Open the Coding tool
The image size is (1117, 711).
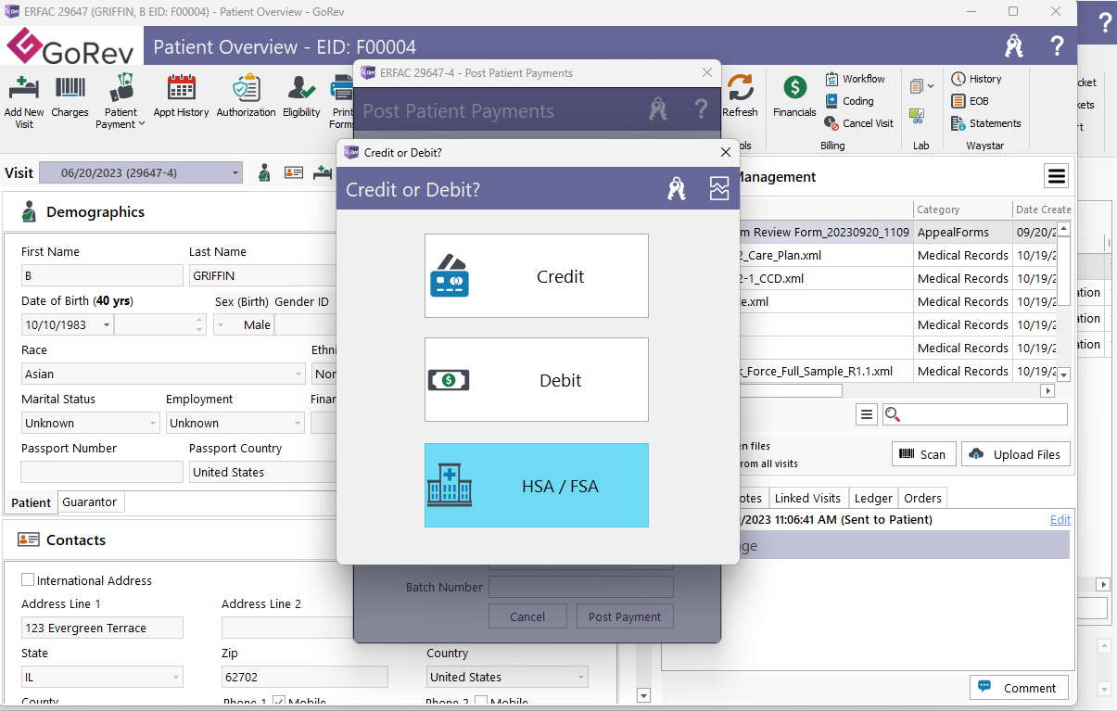click(x=849, y=101)
